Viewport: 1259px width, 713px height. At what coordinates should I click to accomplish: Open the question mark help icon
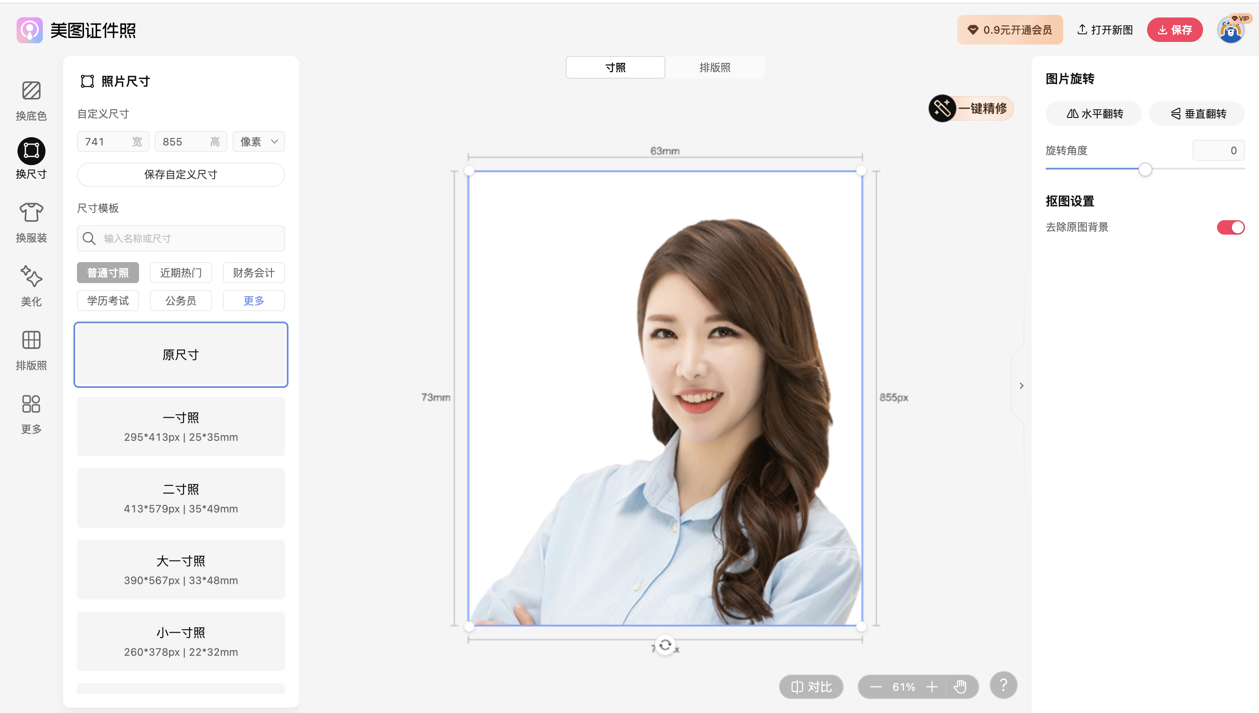[1003, 685]
